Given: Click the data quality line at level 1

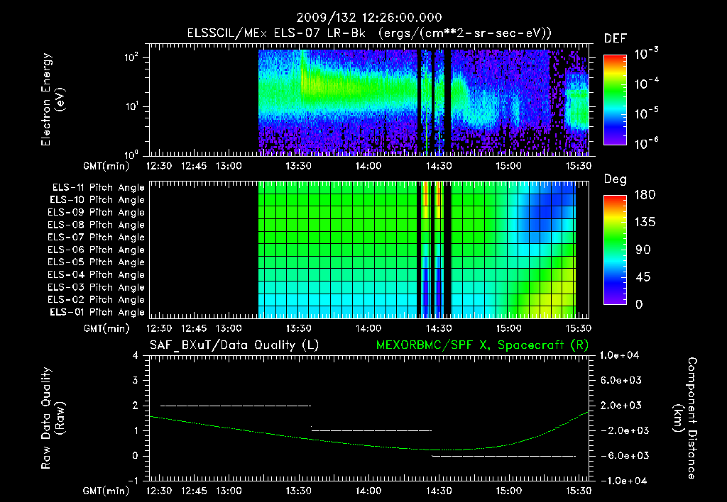Looking at the screenshot, I should (x=371, y=430).
